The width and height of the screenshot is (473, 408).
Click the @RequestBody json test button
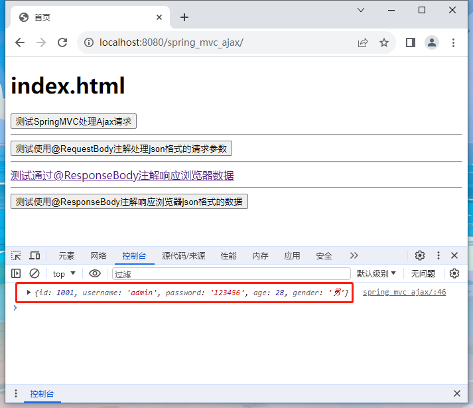pos(121,149)
